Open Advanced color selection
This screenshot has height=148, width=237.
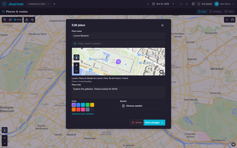[x=83, y=114]
